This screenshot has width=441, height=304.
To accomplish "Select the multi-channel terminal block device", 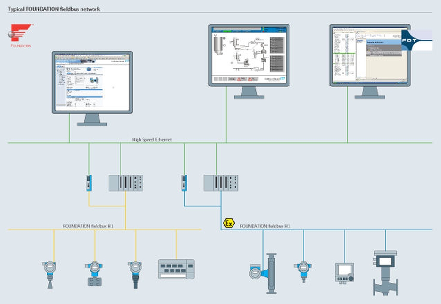I will pos(176,269).
